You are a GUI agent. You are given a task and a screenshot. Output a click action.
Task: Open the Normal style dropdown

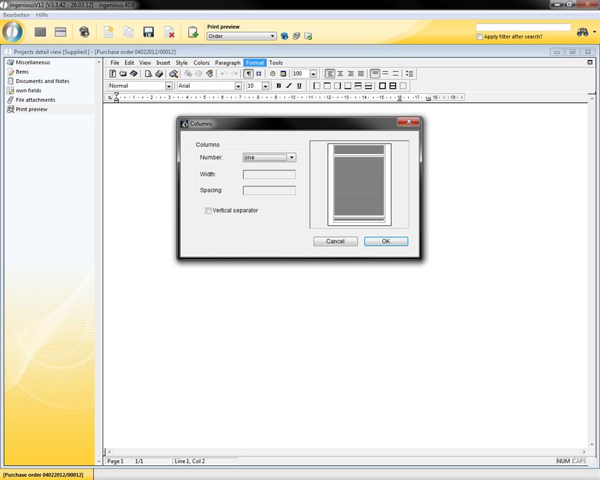click(x=169, y=86)
